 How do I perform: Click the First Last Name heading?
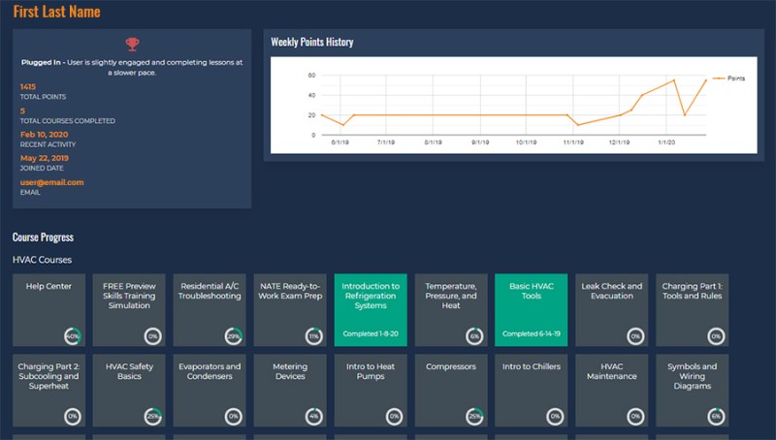[x=56, y=12]
